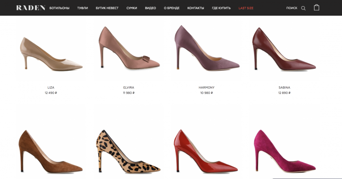Viewport: 342px width, 179px height.
Task: Click the price 12 890 ₽
Action: [285, 93]
